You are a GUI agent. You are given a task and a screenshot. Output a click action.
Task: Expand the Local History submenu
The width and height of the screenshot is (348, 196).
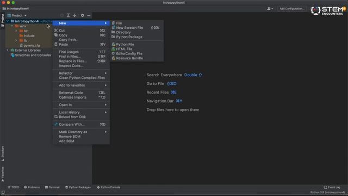pos(81,113)
